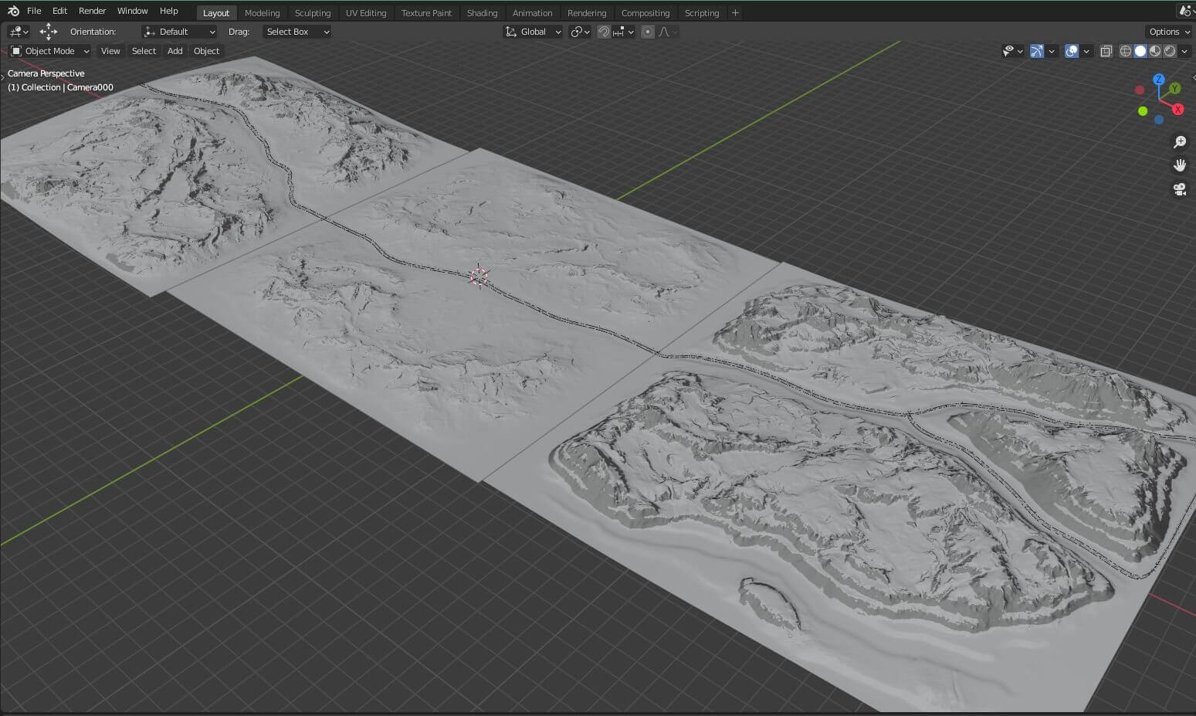Screen dimensions: 1196x716
Task: Click the Blender logo icon
Action: (13, 11)
